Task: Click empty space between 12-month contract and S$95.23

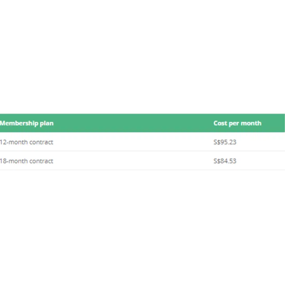Action: click(135, 142)
